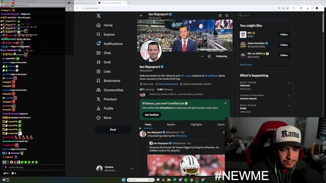Switch to the Highlights tab
The height and width of the screenshot is (183, 326).
196,125
